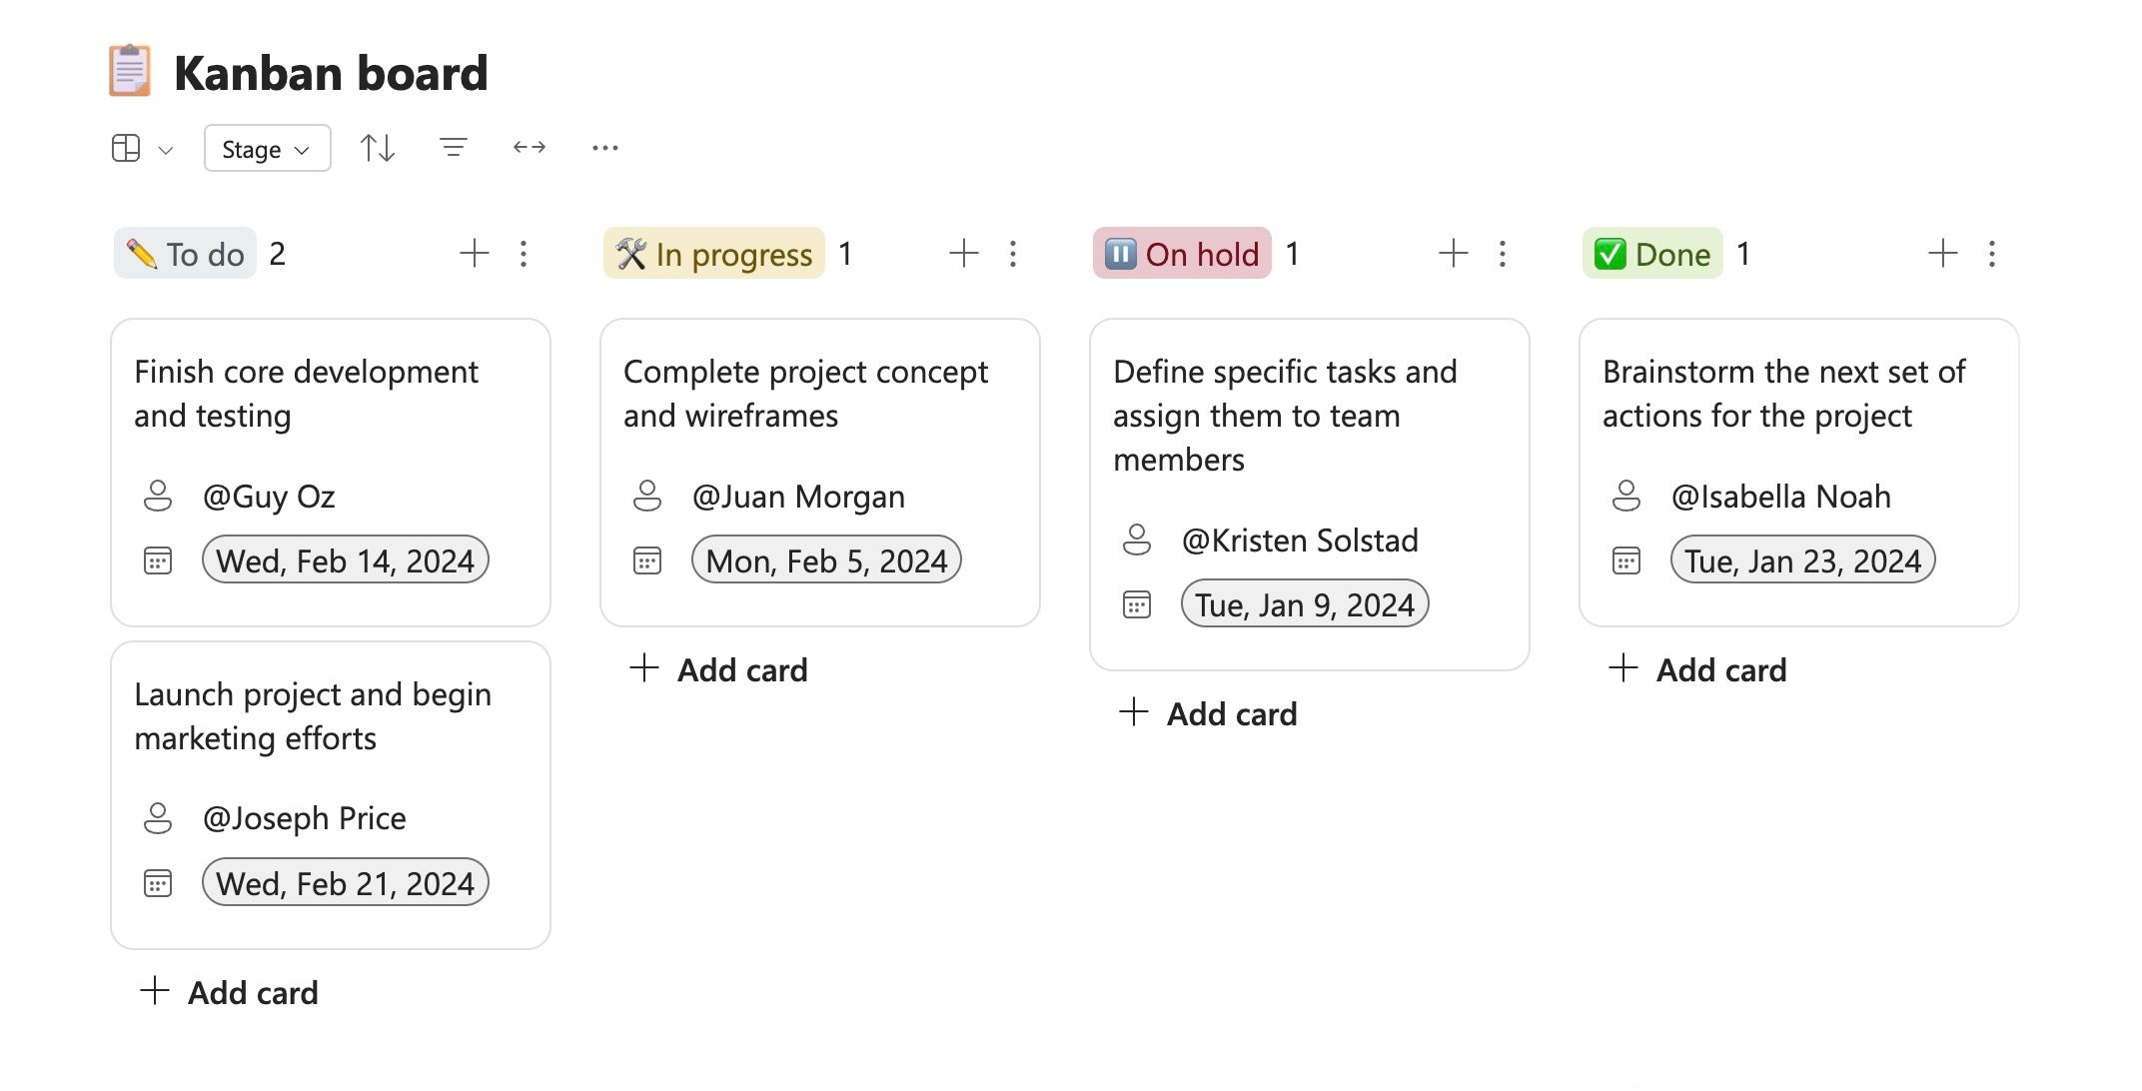Open the more options ellipsis icon

pos(604,148)
